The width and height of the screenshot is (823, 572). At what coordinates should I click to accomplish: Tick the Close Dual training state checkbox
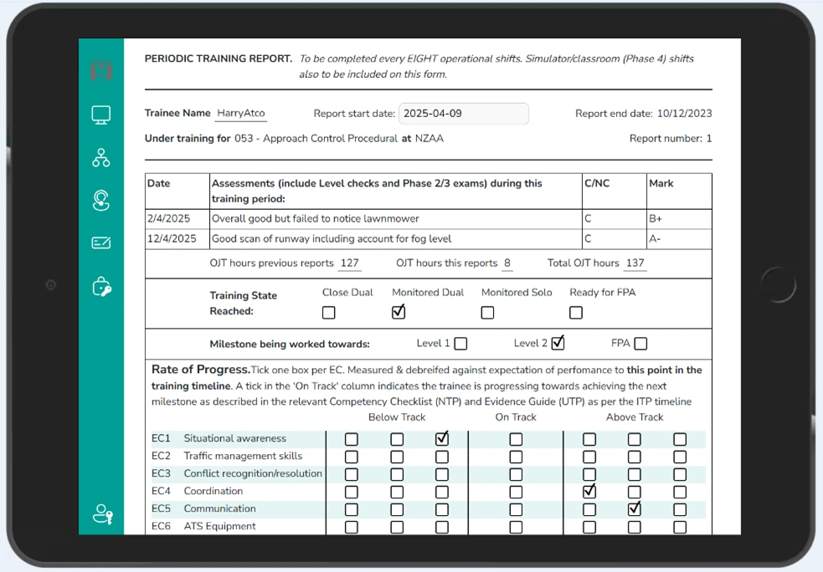(329, 313)
